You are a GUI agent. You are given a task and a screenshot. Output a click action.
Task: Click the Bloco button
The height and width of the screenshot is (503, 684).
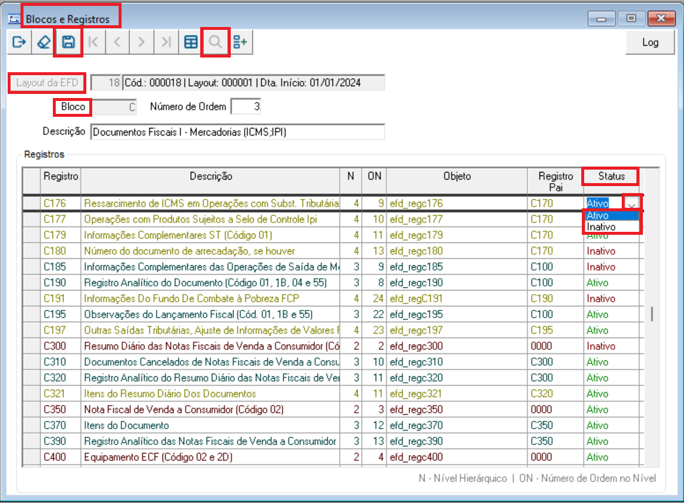[73, 107]
